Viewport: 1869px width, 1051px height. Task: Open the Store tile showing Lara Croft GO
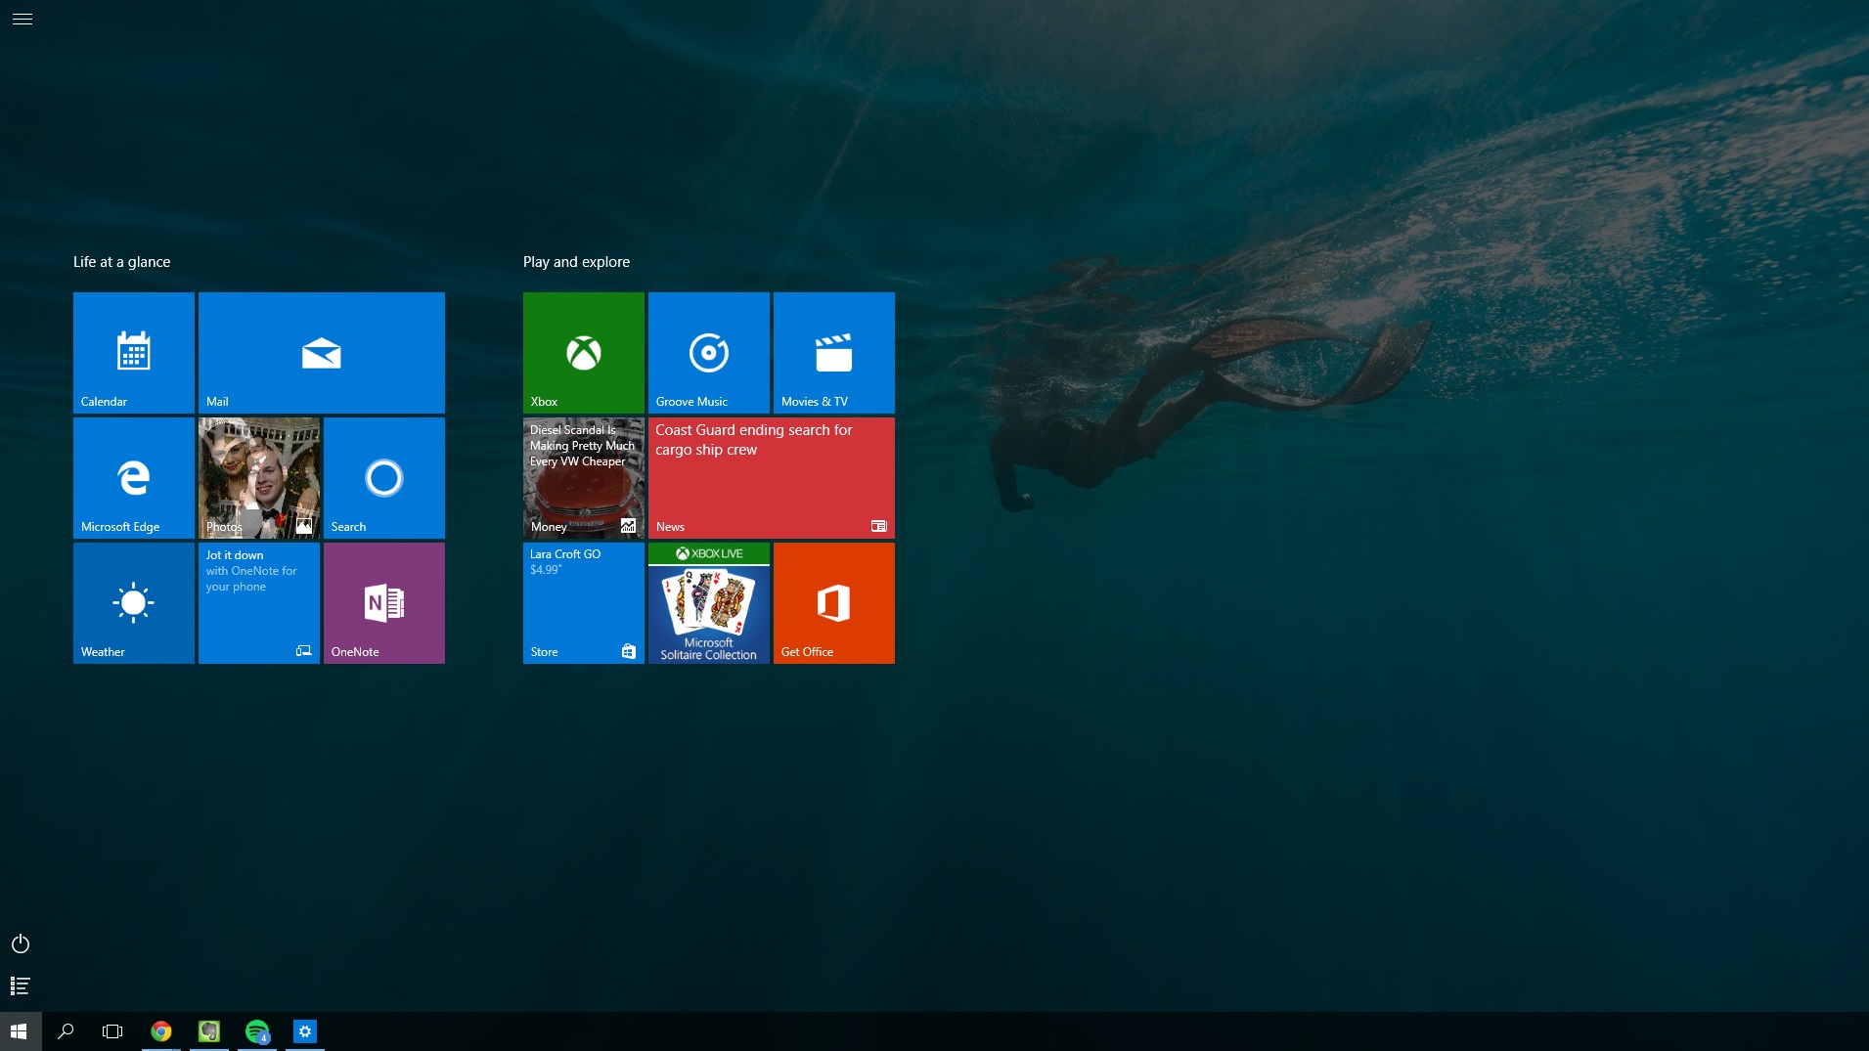pos(584,603)
